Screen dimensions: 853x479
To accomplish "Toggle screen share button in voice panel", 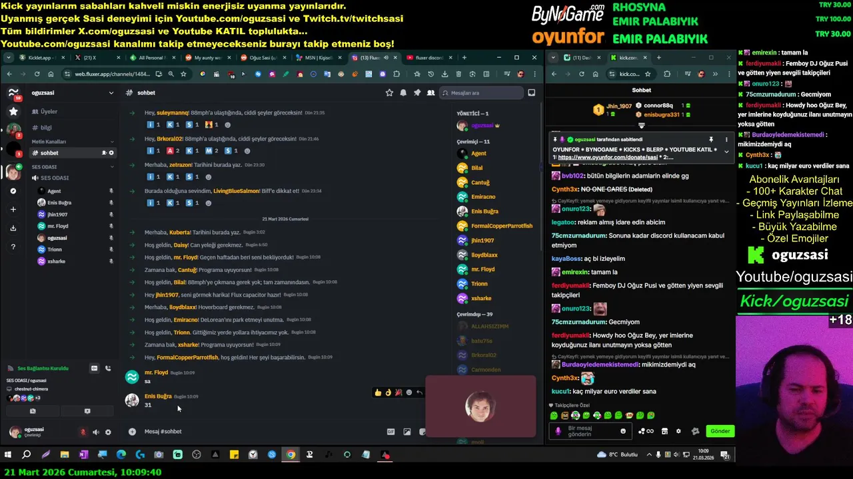I will (87, 411).
